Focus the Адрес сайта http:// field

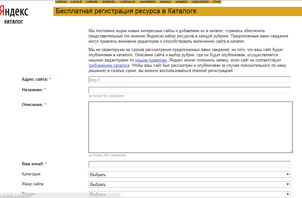pyautogui.click(x=189, y=80)
